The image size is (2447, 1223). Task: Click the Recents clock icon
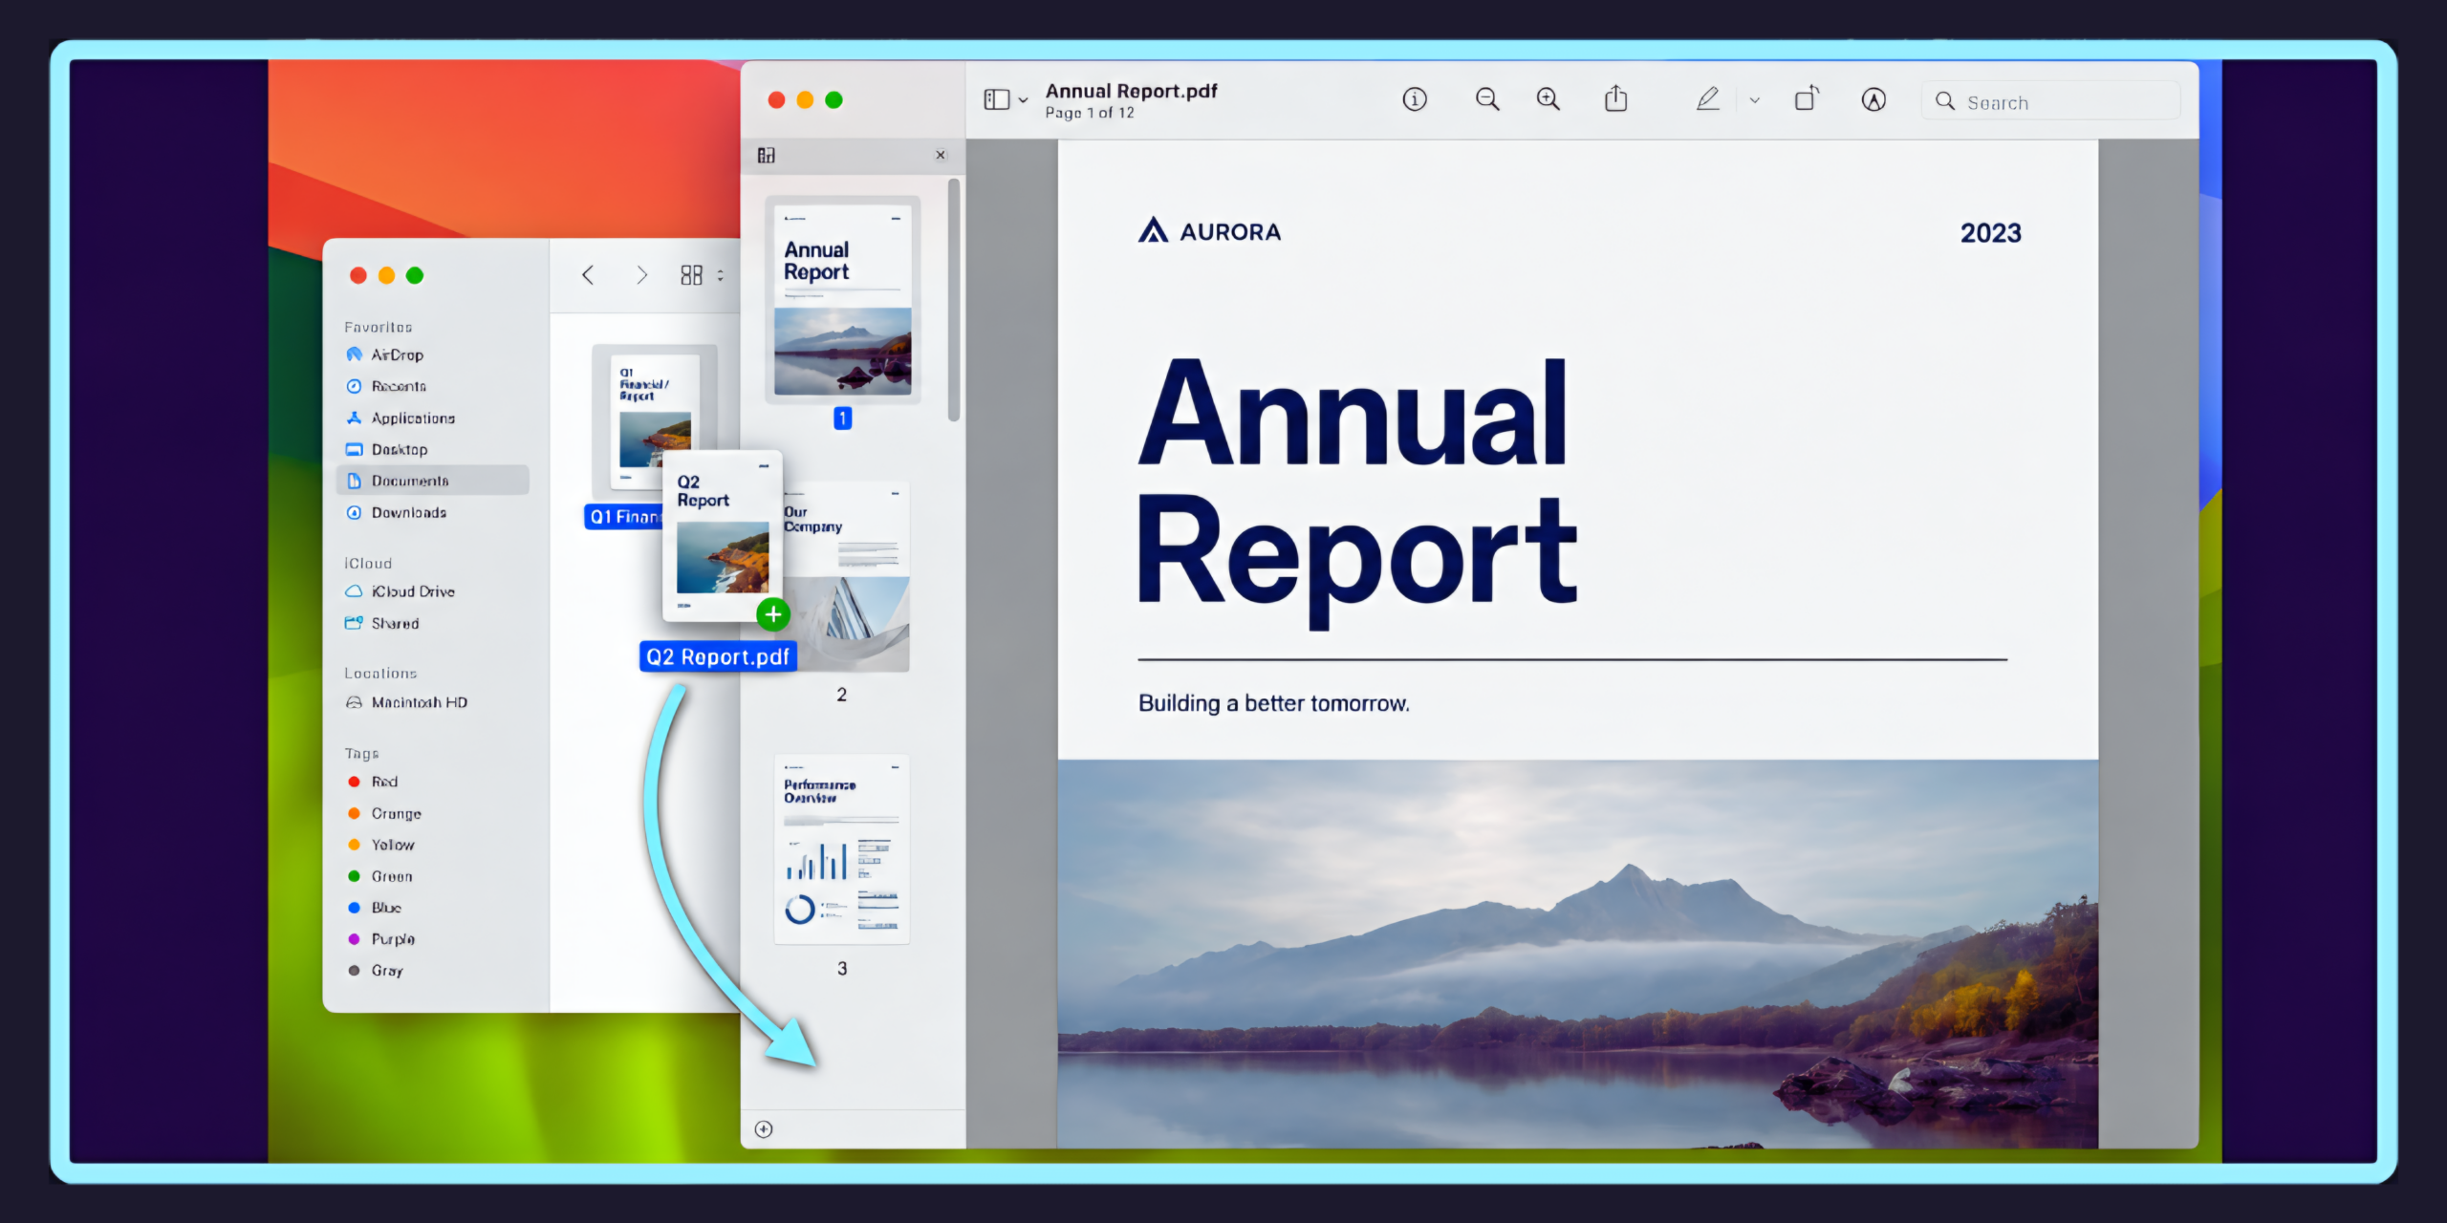pyautogui.click(x=354, y=386)
